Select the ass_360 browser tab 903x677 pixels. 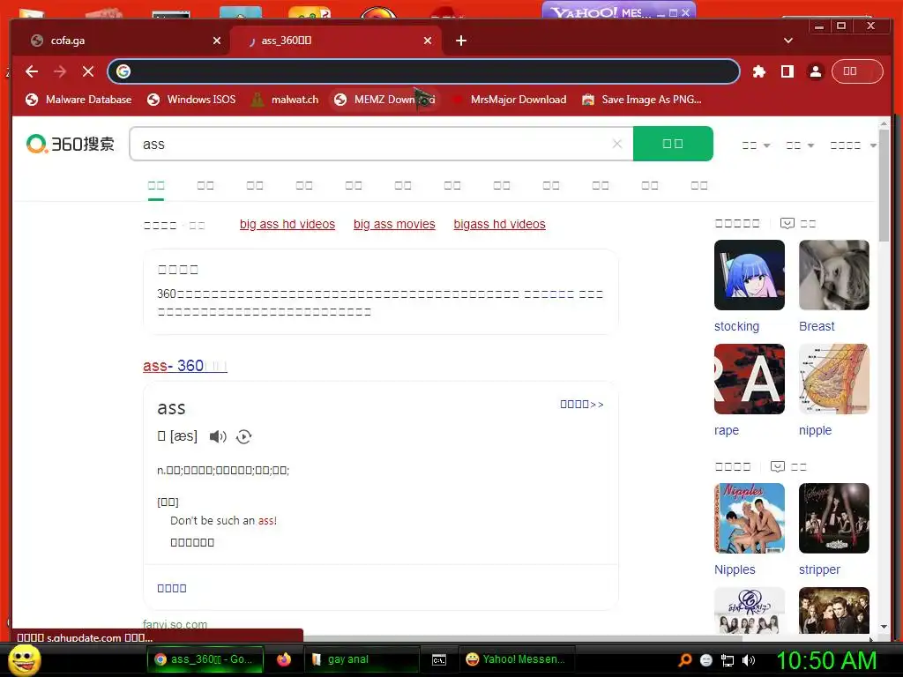click(x=336, y=41)
